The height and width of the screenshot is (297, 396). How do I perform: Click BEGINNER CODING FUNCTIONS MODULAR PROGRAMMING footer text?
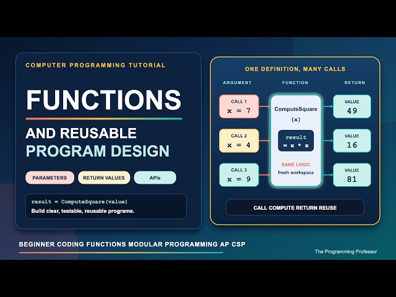pyautogui.click(x=132, y=244)
